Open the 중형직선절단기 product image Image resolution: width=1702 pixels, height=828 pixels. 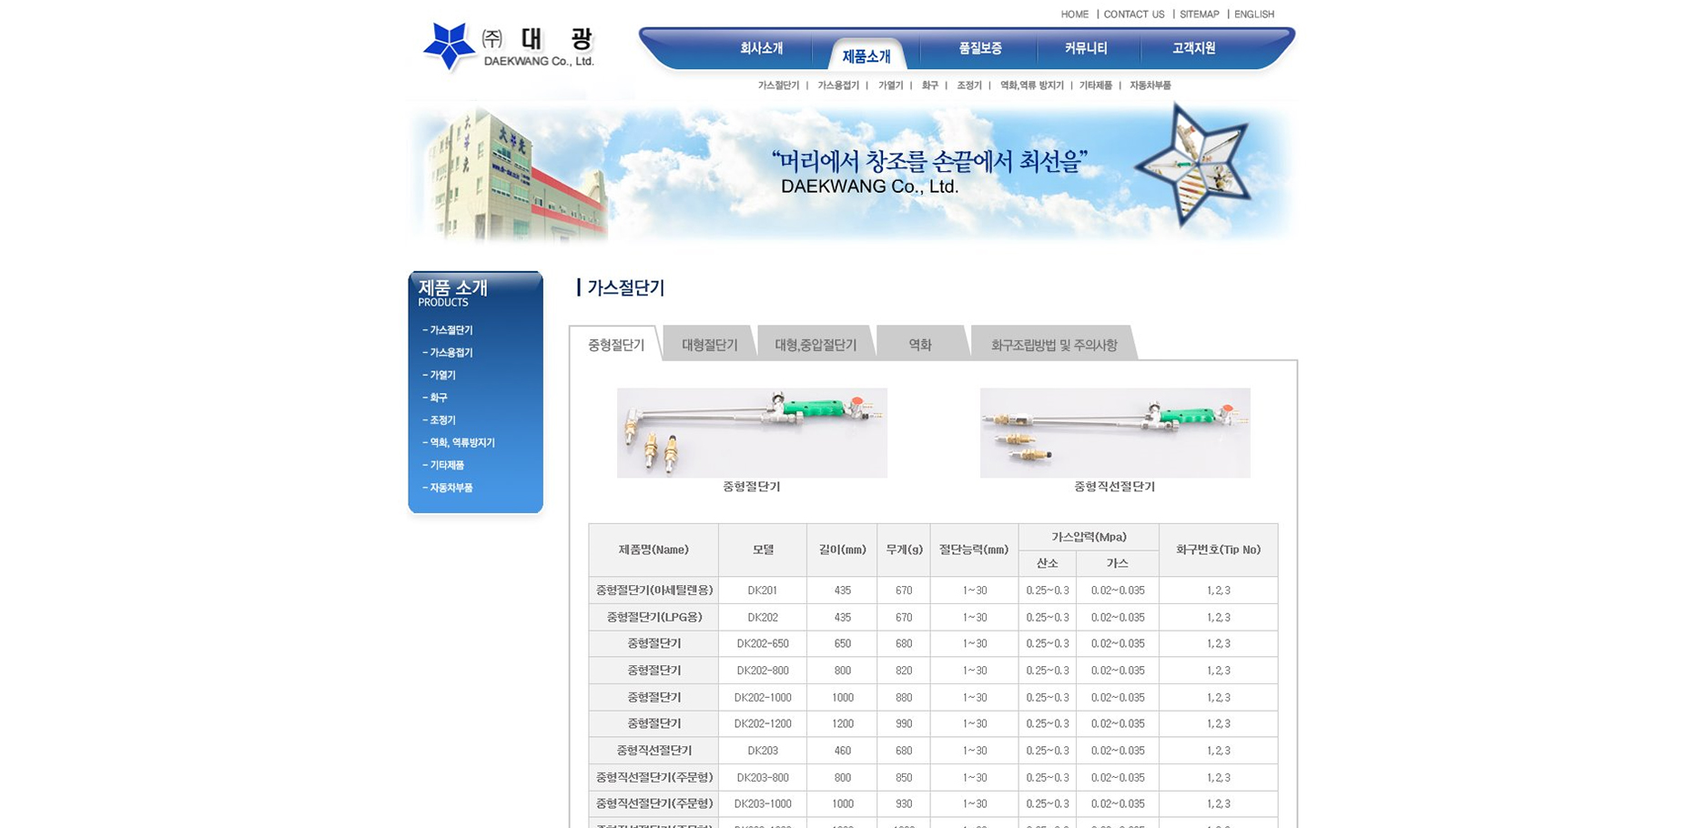(1114, 433)
